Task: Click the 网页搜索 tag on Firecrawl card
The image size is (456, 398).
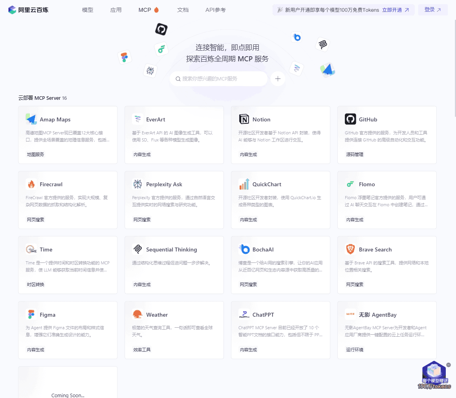Action: click(35, 220)
